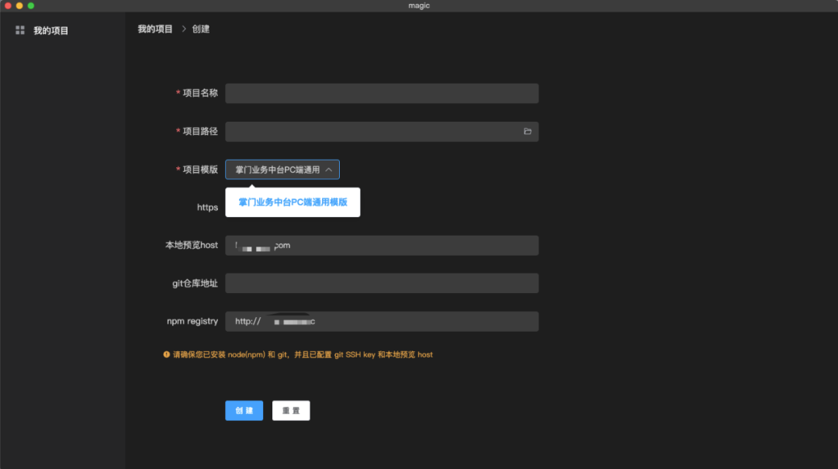Click the git仓库地址 input field

point(382,283)
